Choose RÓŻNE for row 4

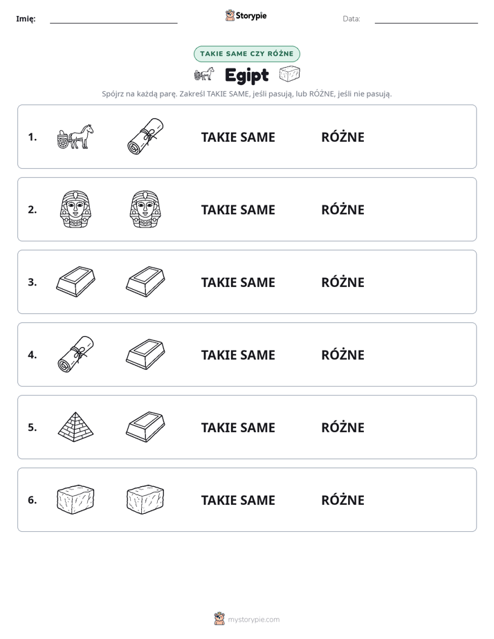(x=342, y=355)
